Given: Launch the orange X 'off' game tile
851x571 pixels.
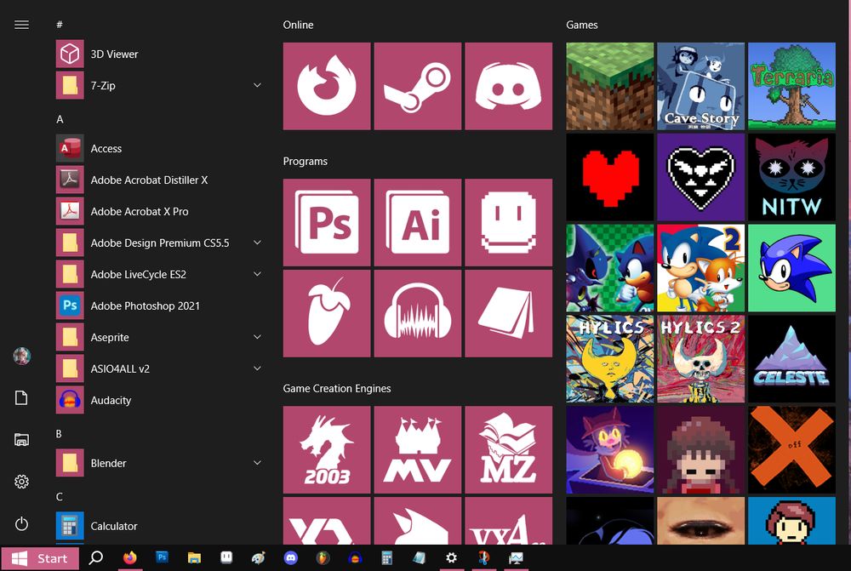Looking at the screenshot, I should pos(791,450).
